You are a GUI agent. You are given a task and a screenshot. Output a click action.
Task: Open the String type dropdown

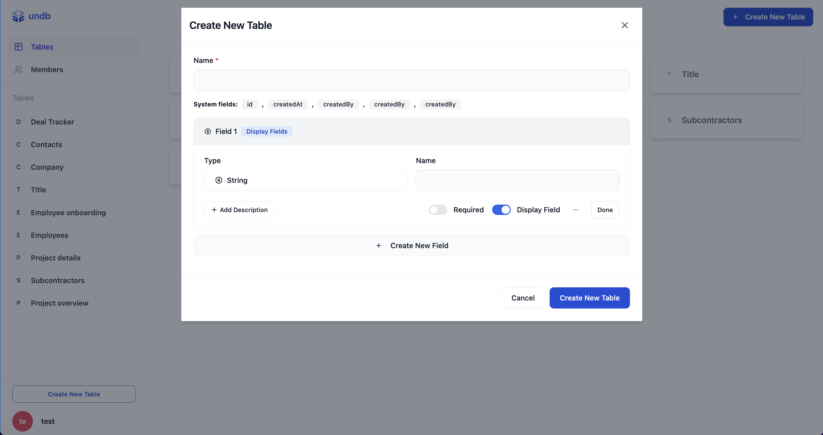pos(305,180)
